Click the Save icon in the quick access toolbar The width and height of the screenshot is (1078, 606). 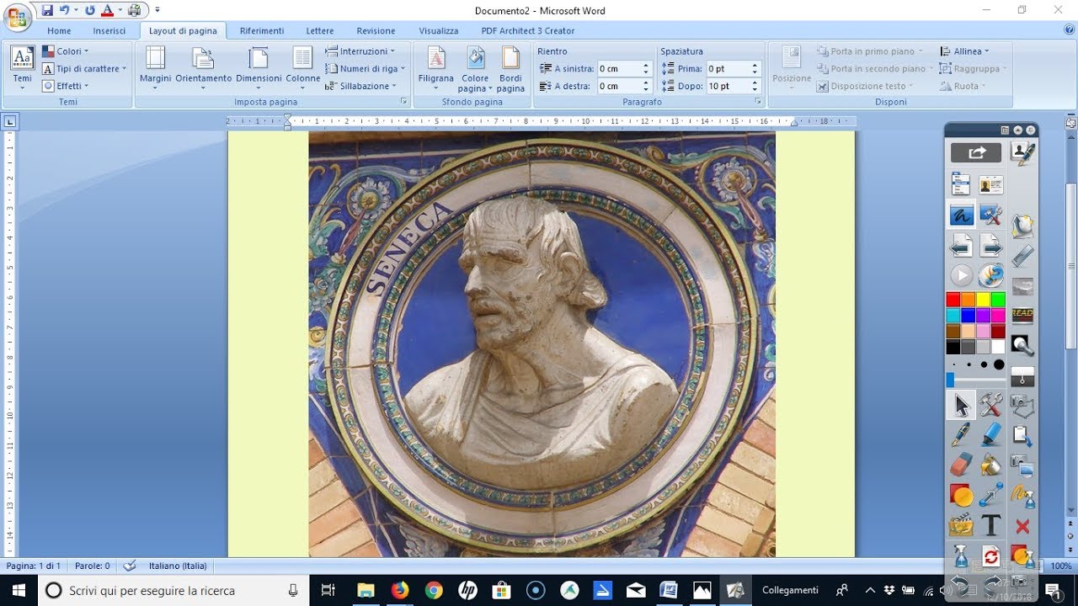point(47,10)
